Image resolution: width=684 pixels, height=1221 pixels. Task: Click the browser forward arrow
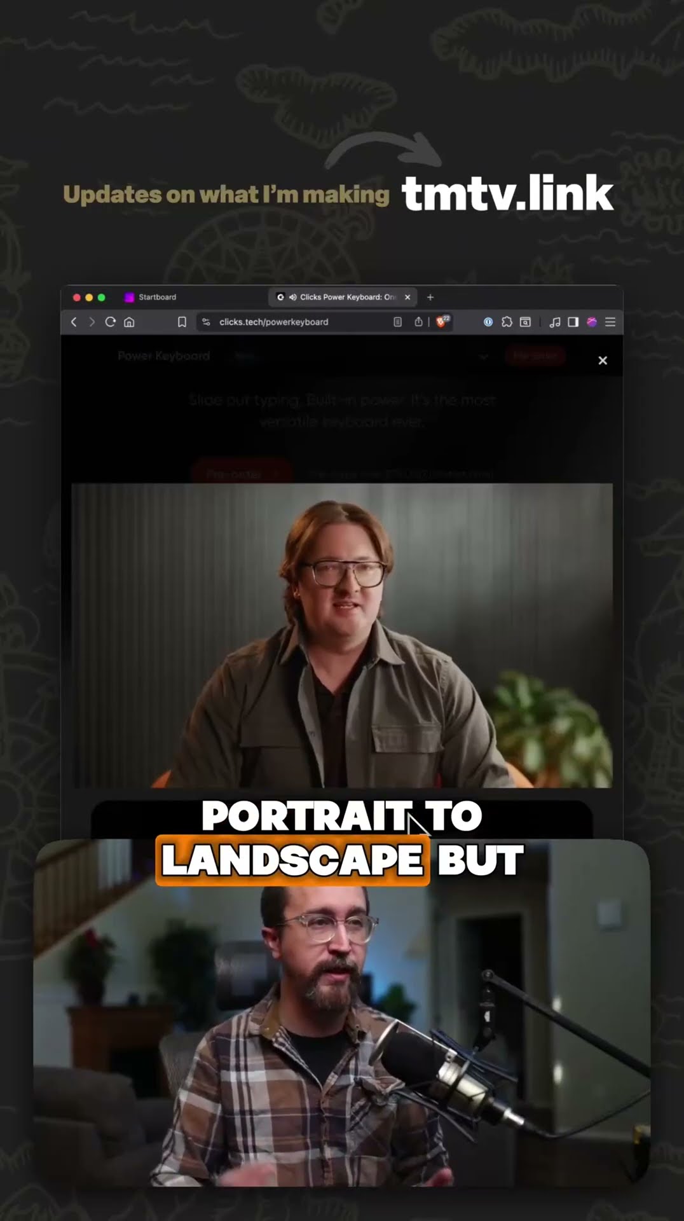[92, 322]
